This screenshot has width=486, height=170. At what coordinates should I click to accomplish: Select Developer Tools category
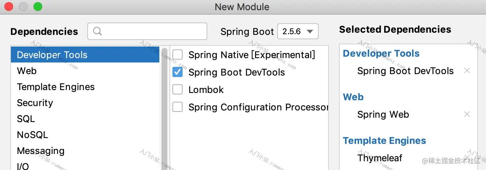(85, 55)
